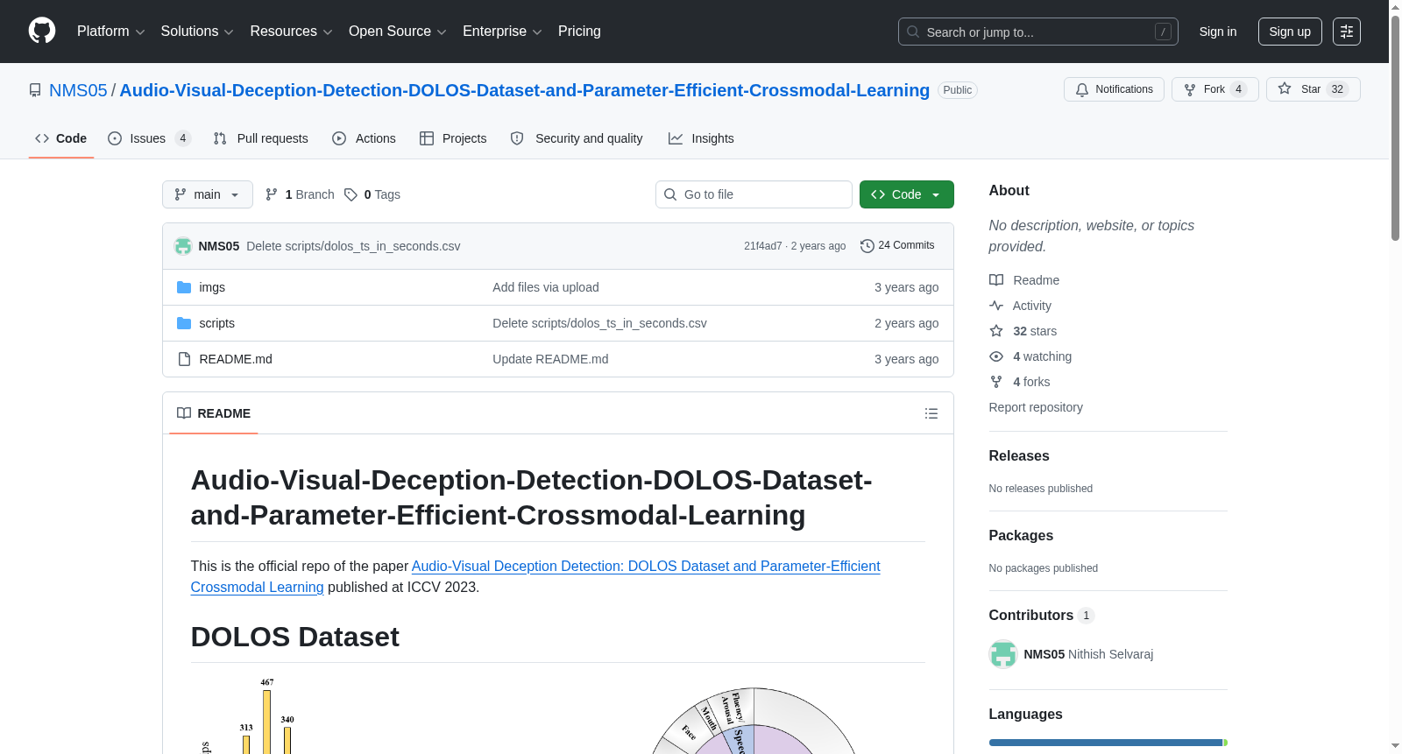Open the NMS05 owner profile link
Screen dimensions: 1402x754
pyautogui.click(x=78, y=90)
